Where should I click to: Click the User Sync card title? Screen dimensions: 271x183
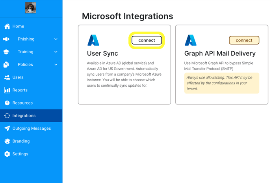102,54
